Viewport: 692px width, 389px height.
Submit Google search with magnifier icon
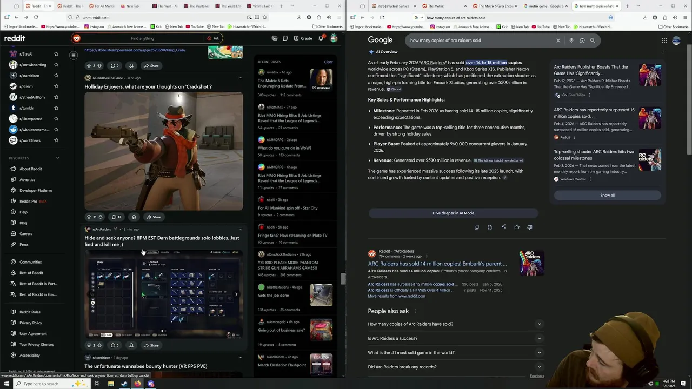click(593, 41)
